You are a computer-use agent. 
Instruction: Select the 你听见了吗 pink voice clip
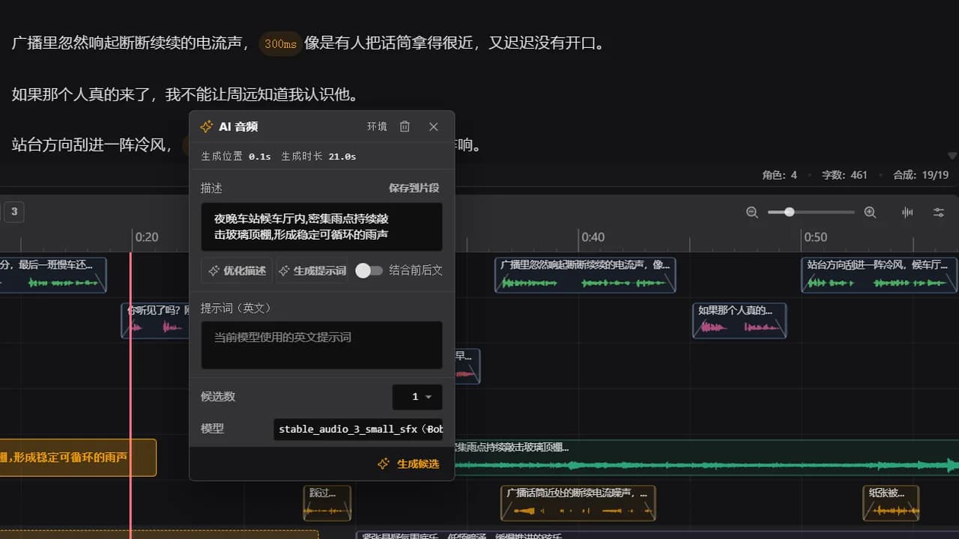click(x=155, y=320)
